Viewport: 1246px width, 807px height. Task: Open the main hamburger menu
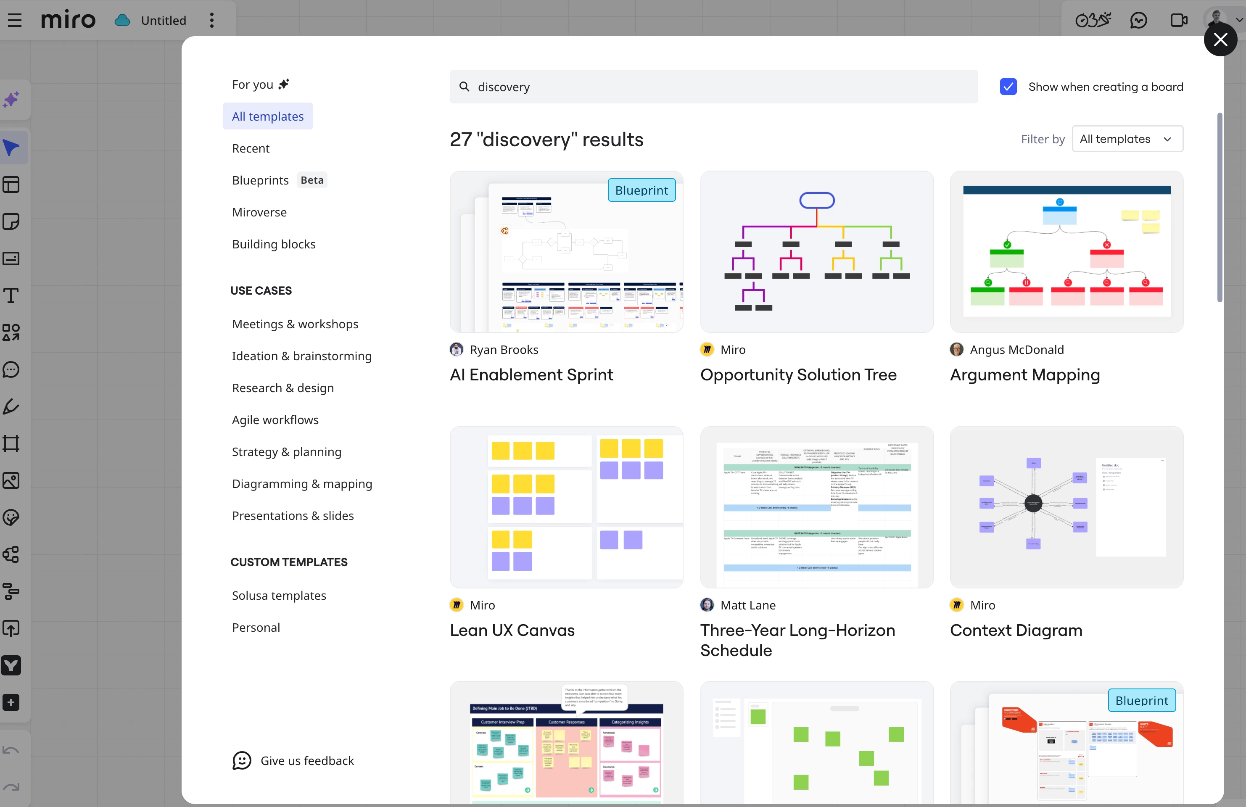point(15,21)
